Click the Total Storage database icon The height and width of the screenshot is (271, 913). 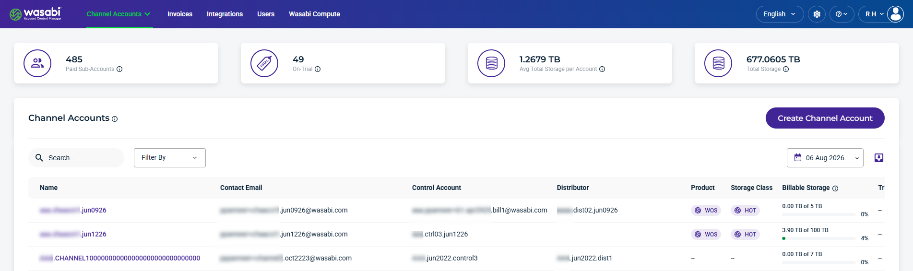pos(718,63)
